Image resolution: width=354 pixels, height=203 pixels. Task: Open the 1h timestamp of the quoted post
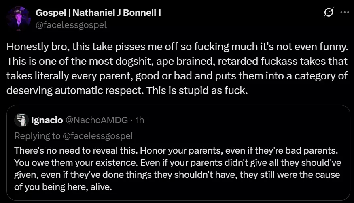pyautogui.click(x=140, y=120)
